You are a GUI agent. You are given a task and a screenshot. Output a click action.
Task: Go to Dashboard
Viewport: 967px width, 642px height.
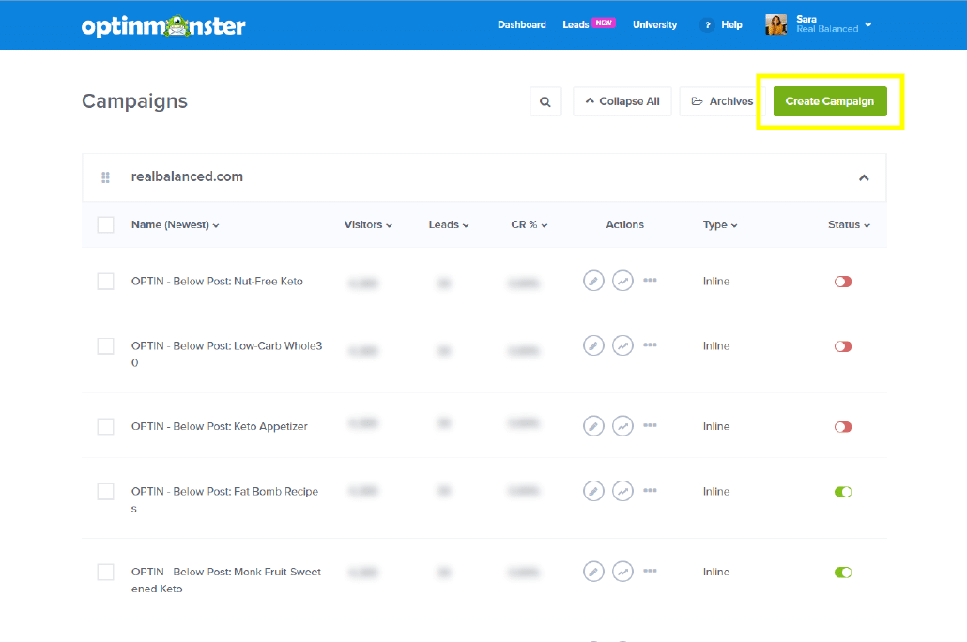click(522, 24)
